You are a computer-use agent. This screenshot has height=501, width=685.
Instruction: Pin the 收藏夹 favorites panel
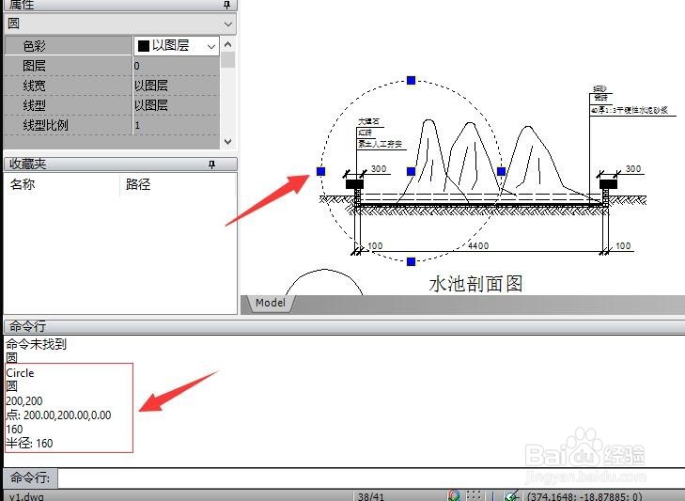tap(211, 164)
